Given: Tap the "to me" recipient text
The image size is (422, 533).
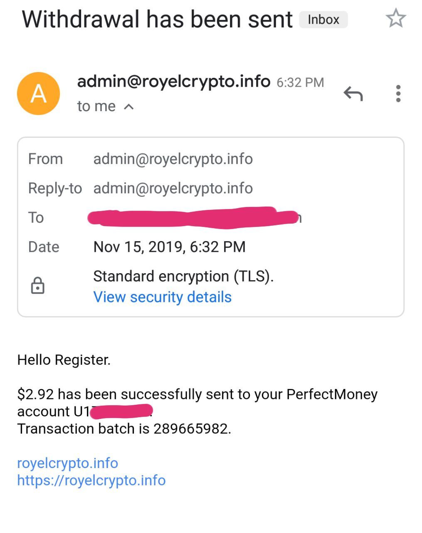Looking at the screenshot, I should [x=96, y=107].
